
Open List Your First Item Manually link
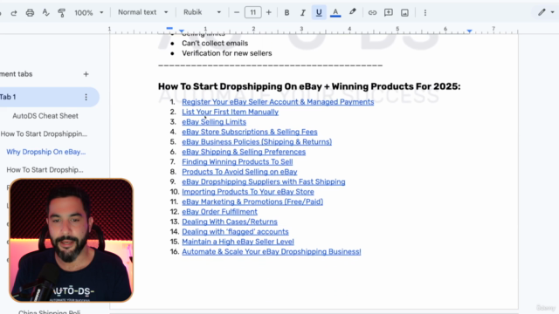click(x=230, y=112)
